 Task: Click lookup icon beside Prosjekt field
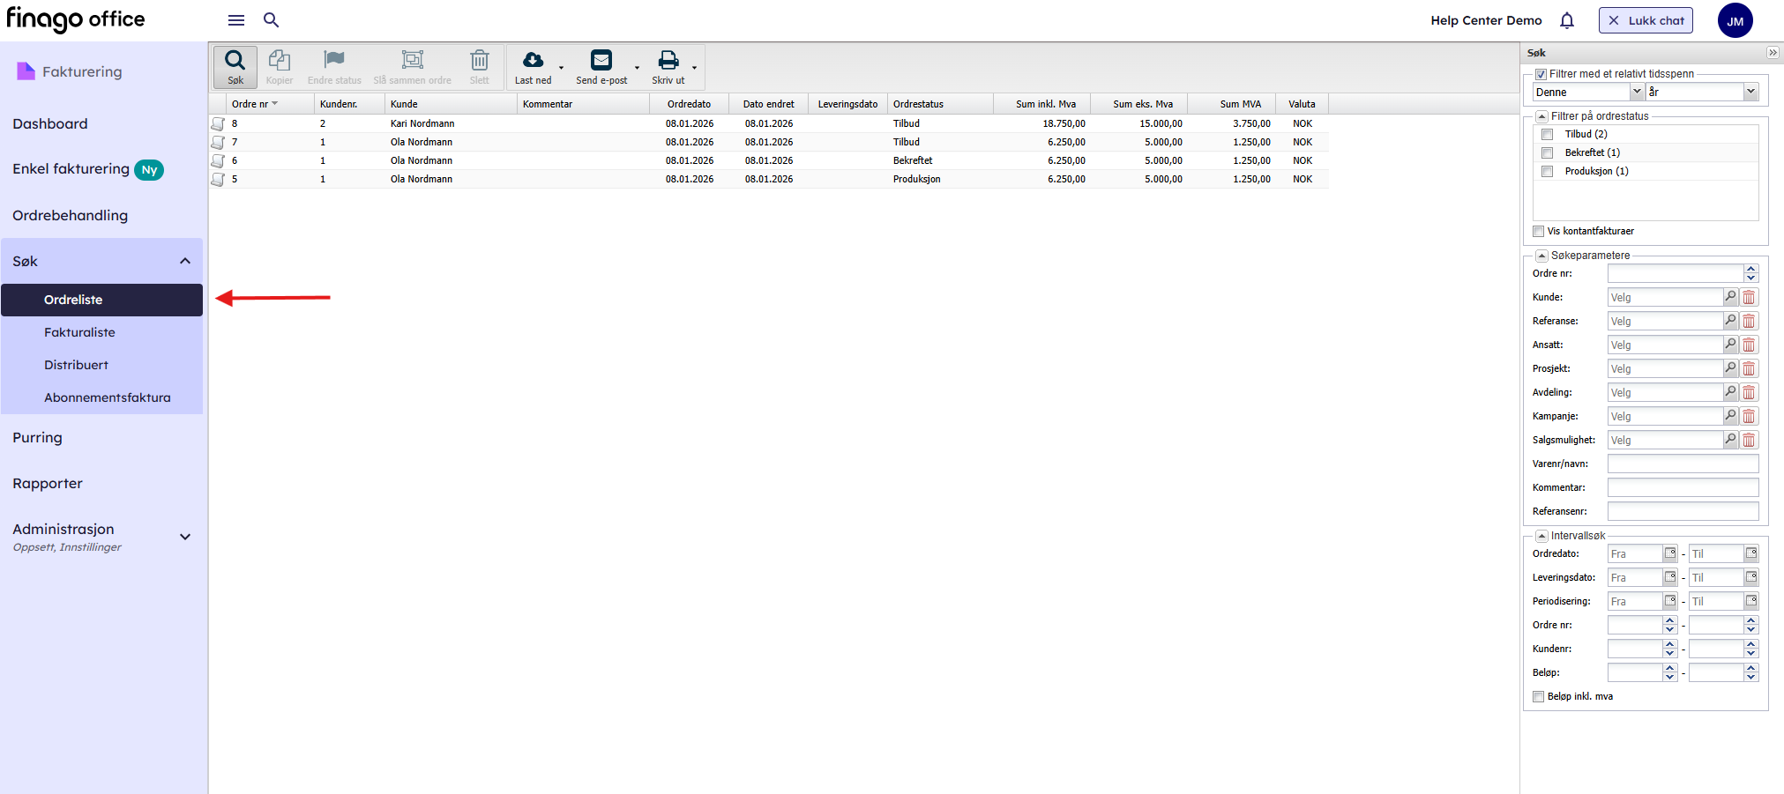pos(1730,368)
